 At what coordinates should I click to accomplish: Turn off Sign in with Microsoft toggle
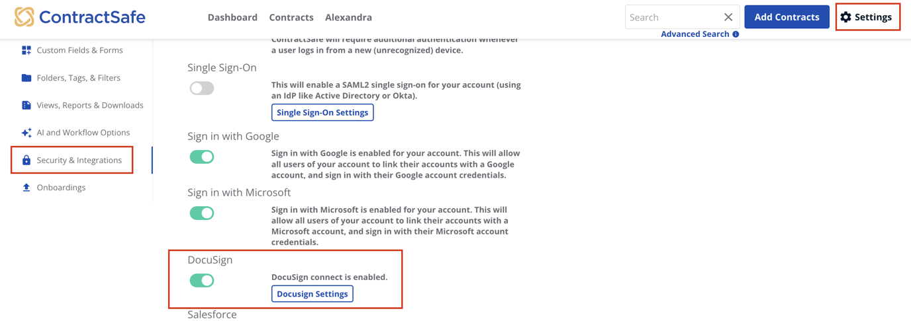pyautogui.click(x=202, y=213)
